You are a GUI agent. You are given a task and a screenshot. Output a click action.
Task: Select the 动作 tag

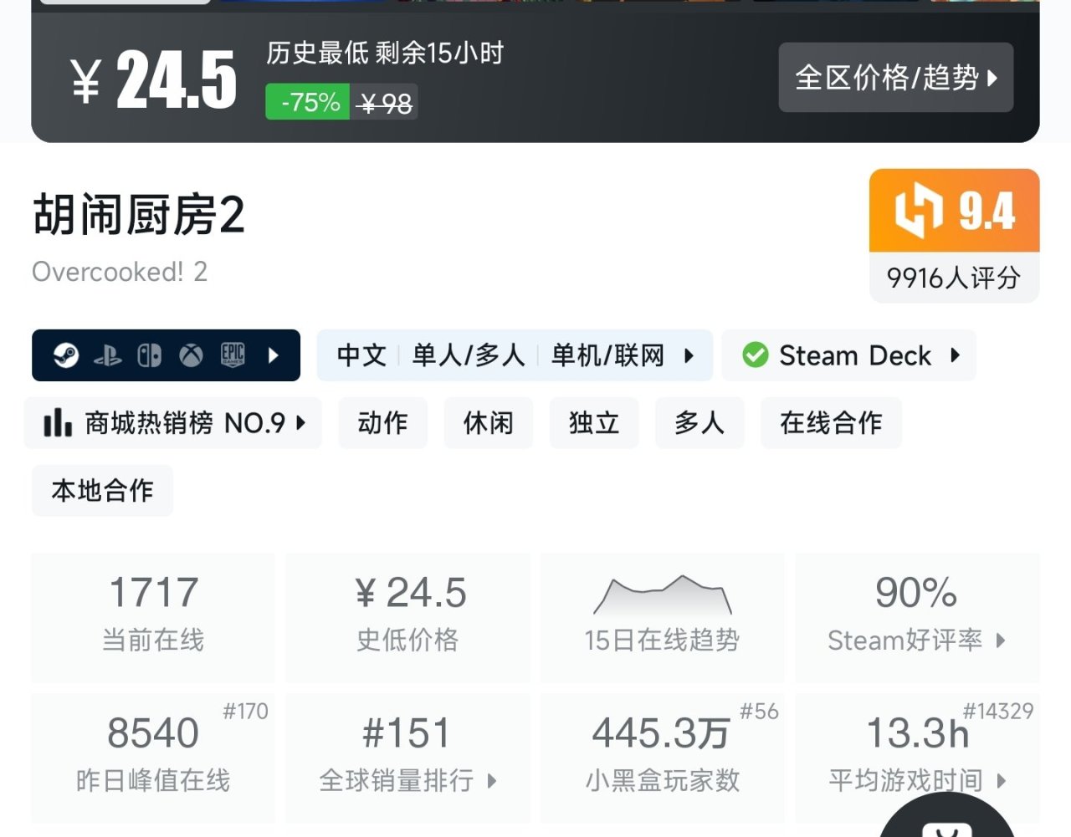[x=382, y=423]
